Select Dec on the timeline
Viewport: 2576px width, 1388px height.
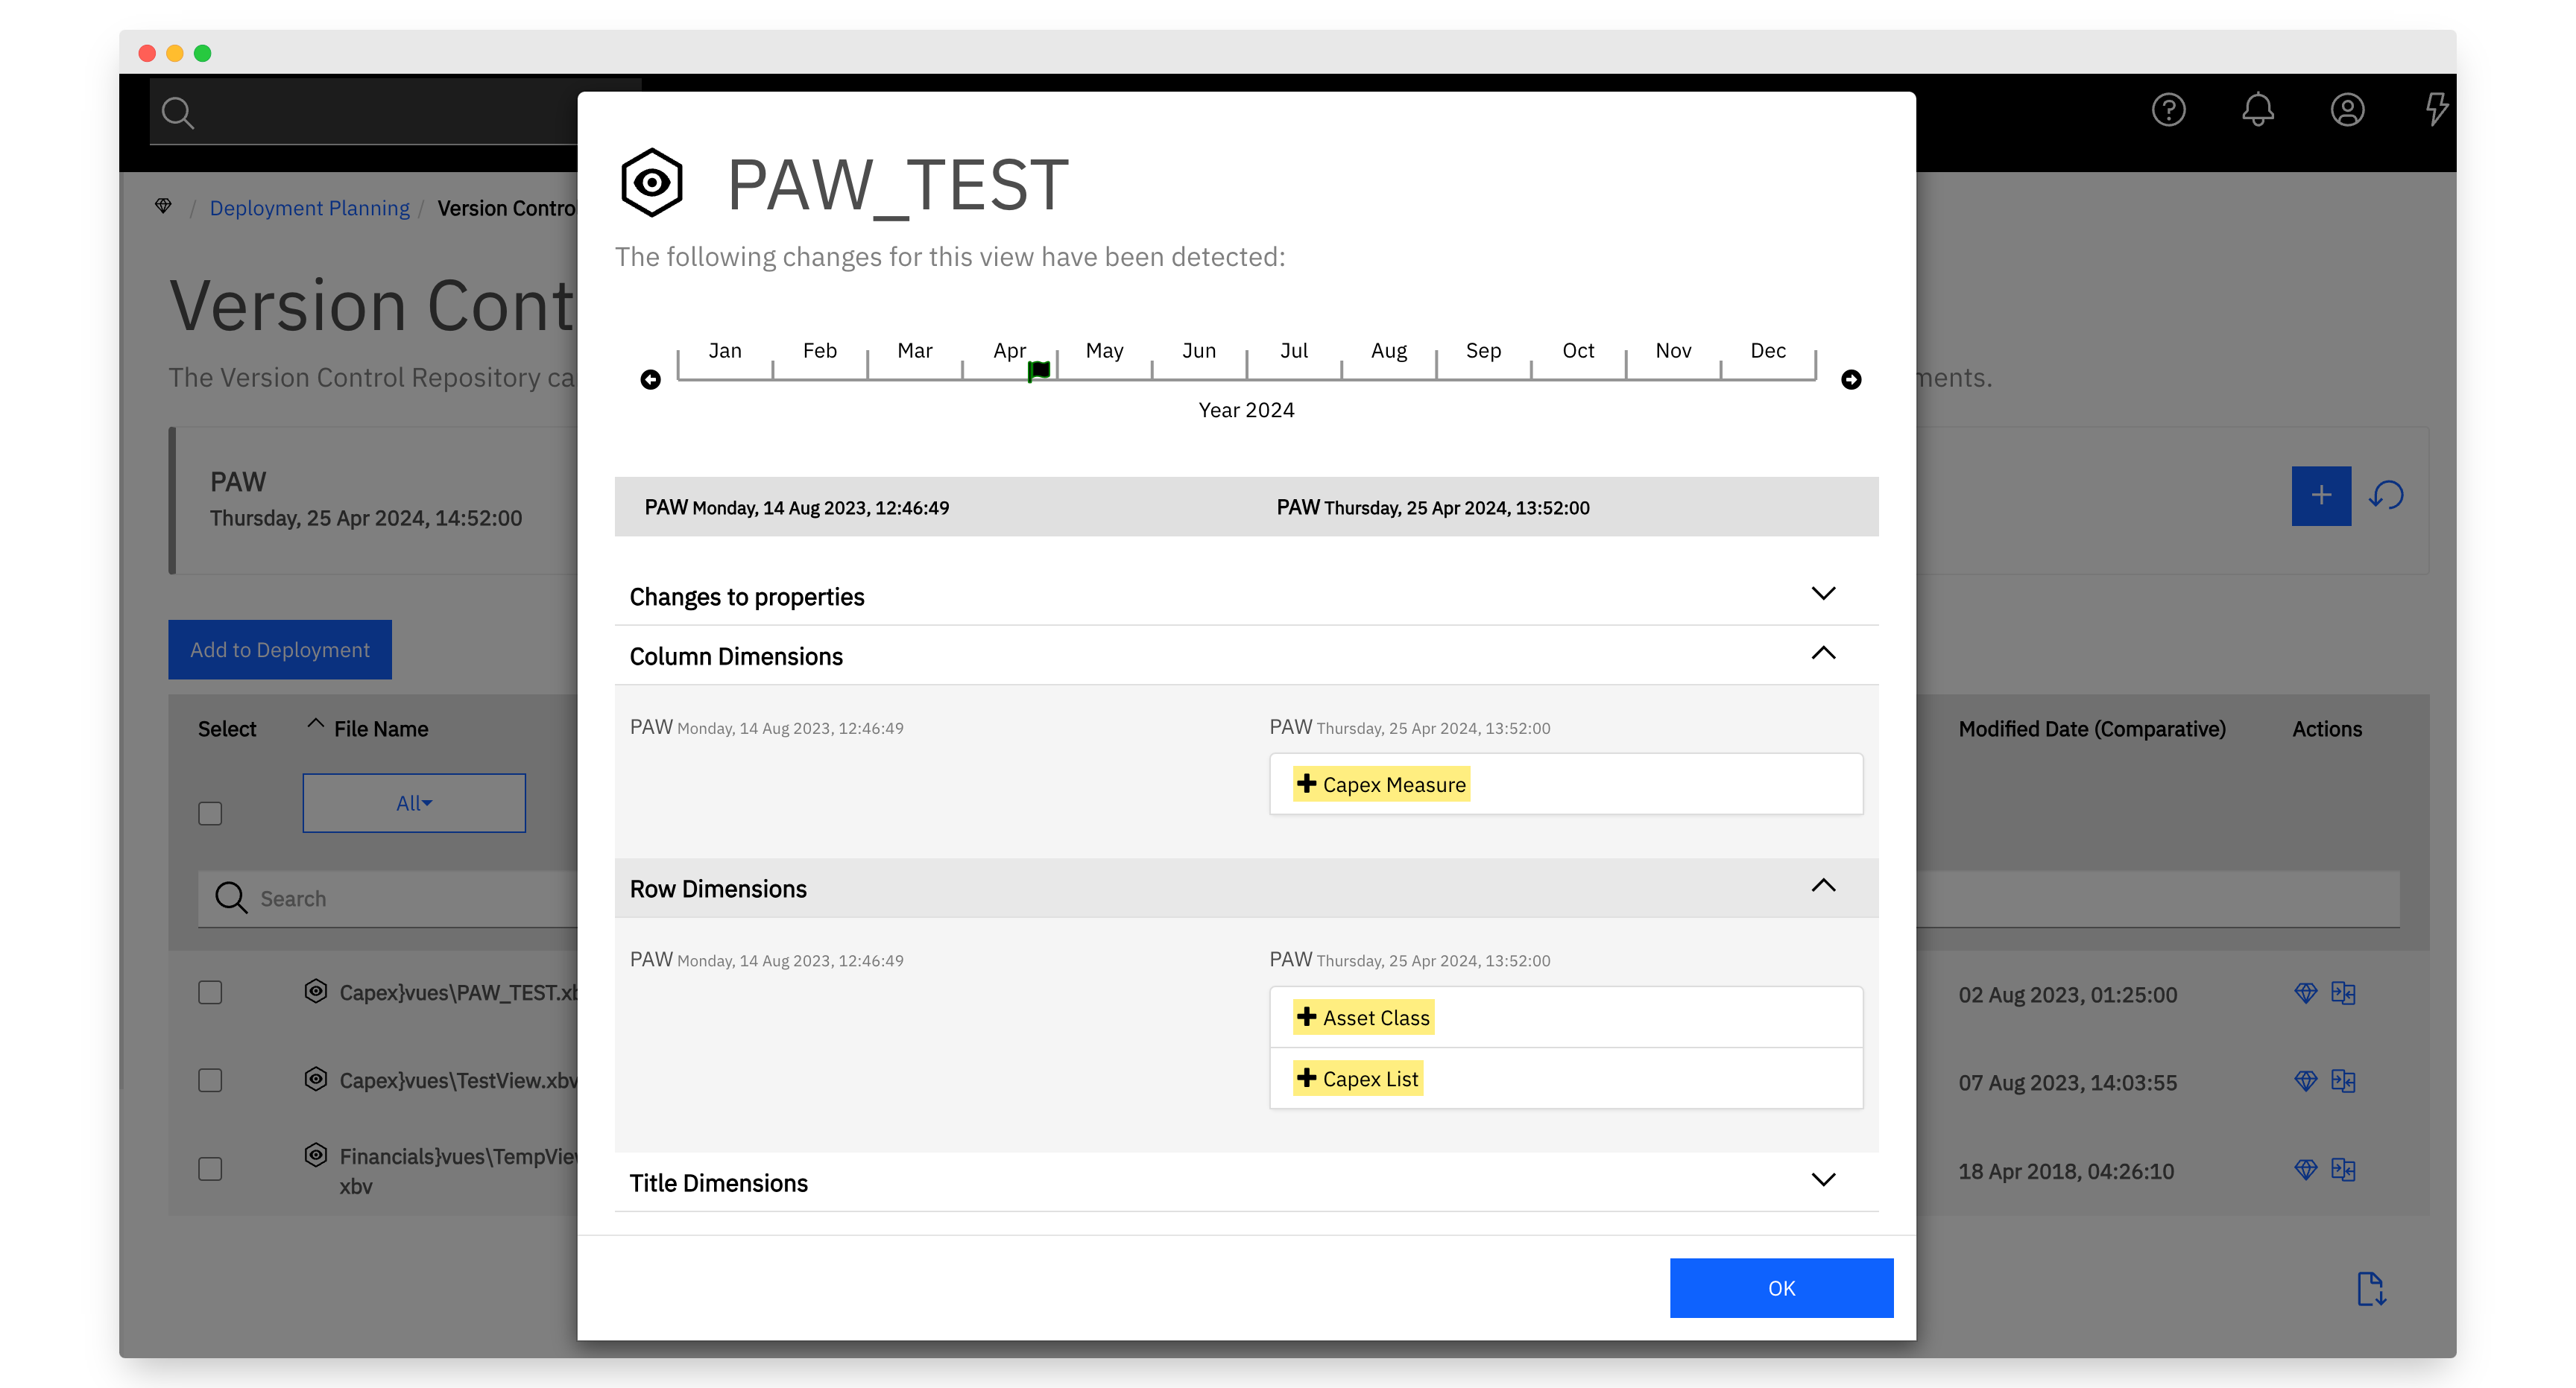click(1768, 351)
